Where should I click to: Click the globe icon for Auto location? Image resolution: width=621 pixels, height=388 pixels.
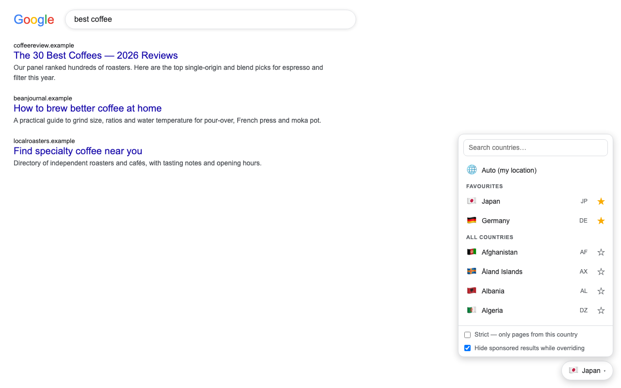(472, 170)
